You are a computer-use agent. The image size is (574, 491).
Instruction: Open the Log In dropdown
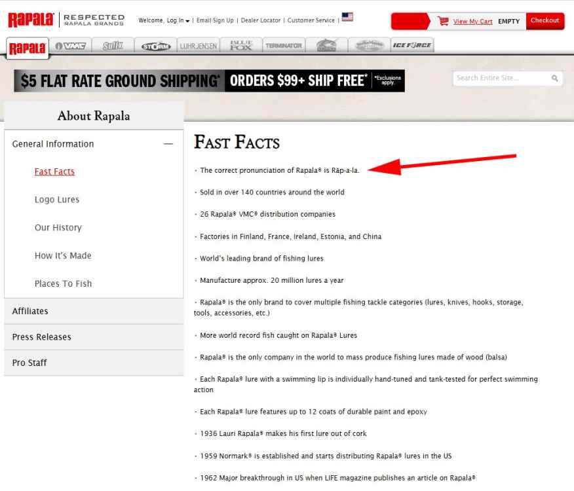[x=178, y=20]
